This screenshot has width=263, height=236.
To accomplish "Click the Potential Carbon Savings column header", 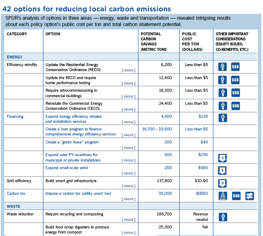I will click(154, 42).
